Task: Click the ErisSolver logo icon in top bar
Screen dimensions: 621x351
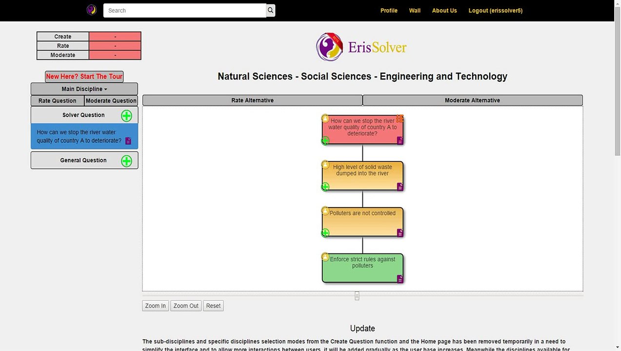Action: point(91,10)
